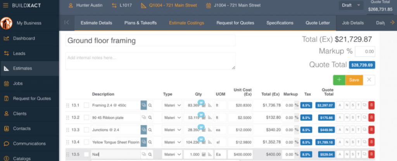Tick the checkbox for row 13.1
The image size is (397, 161).
pyautogui.click(x=86, y=105)
